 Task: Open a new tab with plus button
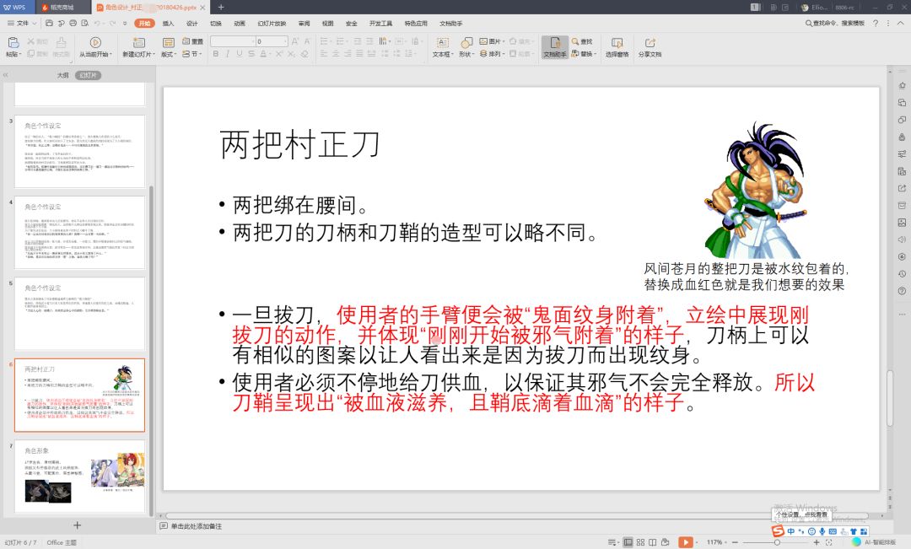click(221, 8)
